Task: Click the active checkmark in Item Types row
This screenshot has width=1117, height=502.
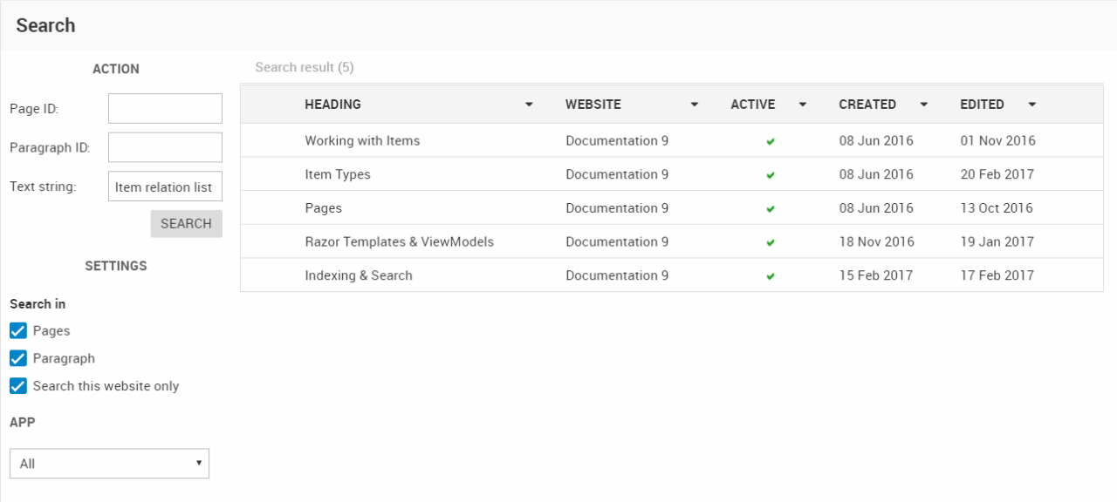Action: pos(771,175)
